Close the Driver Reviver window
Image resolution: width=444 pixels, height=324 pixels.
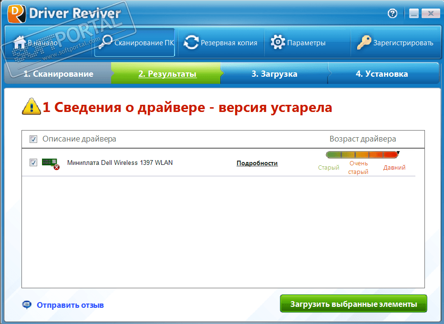point(431,13)
